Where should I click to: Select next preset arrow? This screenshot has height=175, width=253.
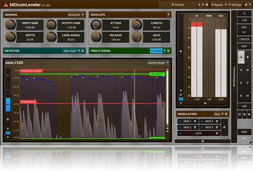coord(203,5)
